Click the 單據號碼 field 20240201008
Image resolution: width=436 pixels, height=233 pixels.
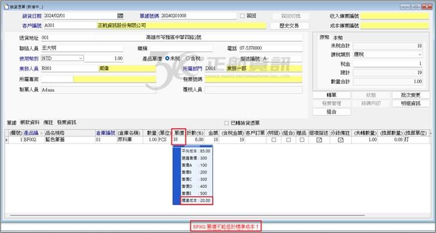point(198,16)
